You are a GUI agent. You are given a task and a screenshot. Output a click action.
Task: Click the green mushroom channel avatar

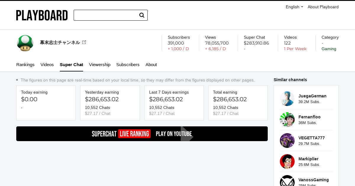tap(25, 43)
